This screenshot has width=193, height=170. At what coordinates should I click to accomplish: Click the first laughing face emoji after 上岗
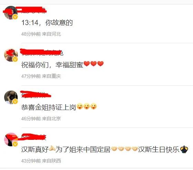click(79, 106)
